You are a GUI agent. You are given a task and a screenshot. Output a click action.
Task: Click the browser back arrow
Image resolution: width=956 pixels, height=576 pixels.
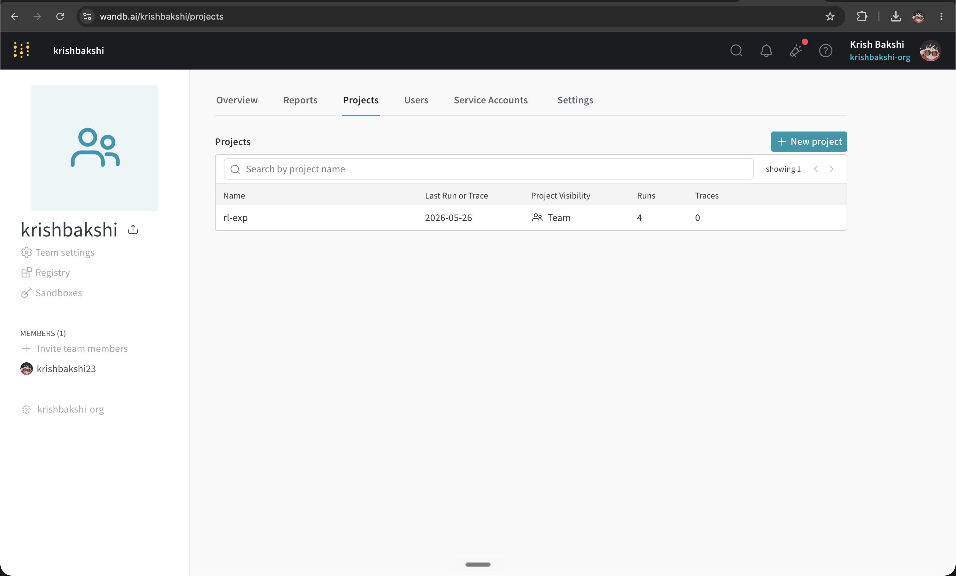(x=15, y=16)
